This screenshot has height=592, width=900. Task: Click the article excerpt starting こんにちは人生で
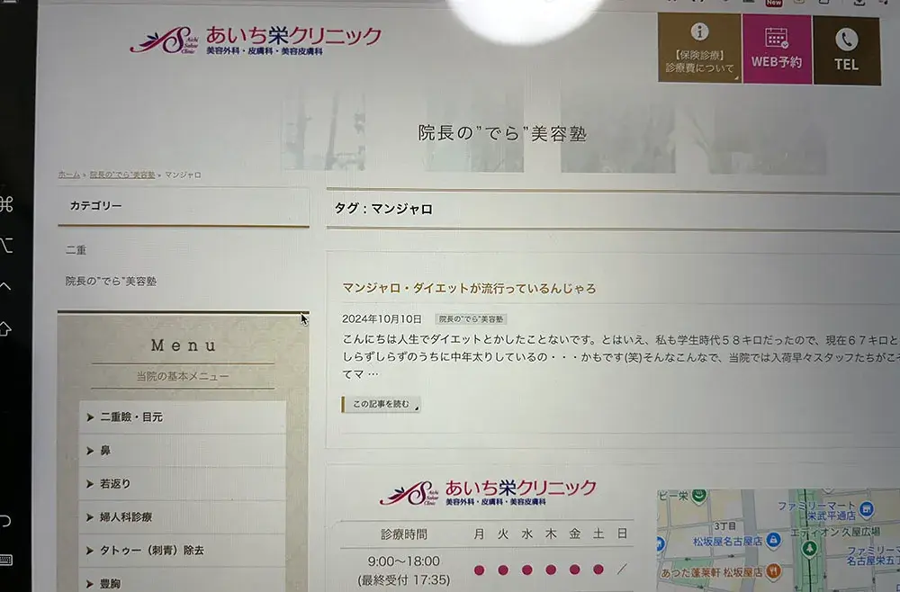(621, 357)
